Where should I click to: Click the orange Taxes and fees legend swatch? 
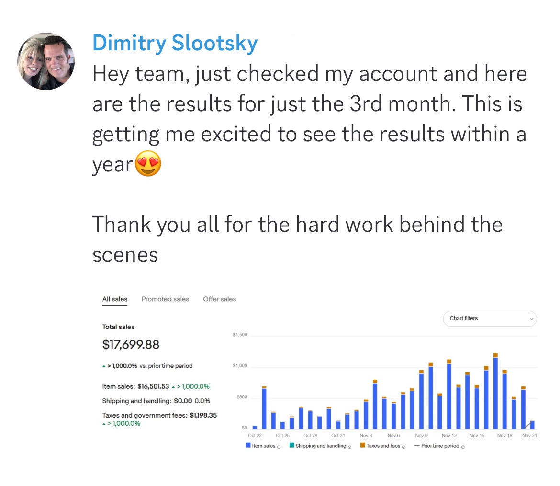(362, 446)
